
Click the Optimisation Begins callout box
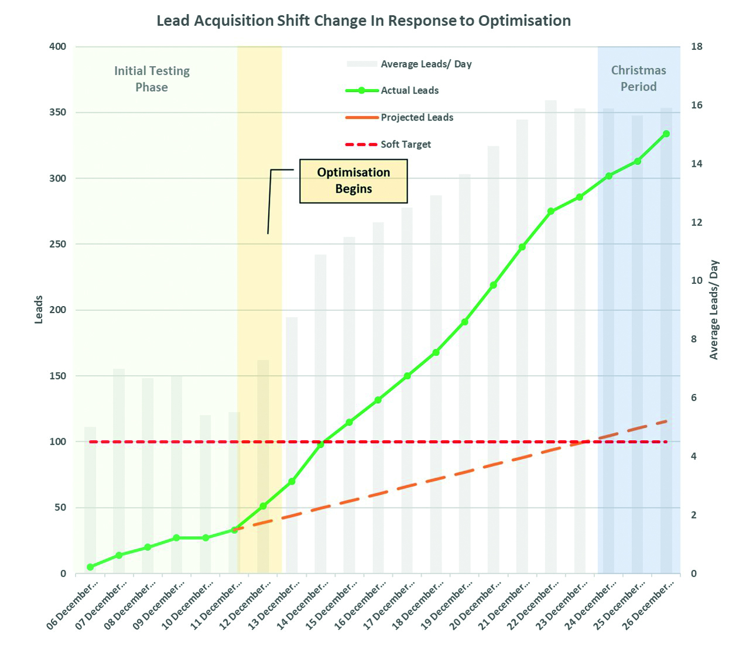(x=354, y=181)
